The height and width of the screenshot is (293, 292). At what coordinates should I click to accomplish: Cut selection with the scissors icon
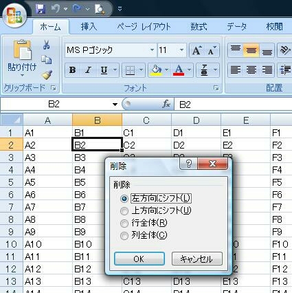point(47,45)
